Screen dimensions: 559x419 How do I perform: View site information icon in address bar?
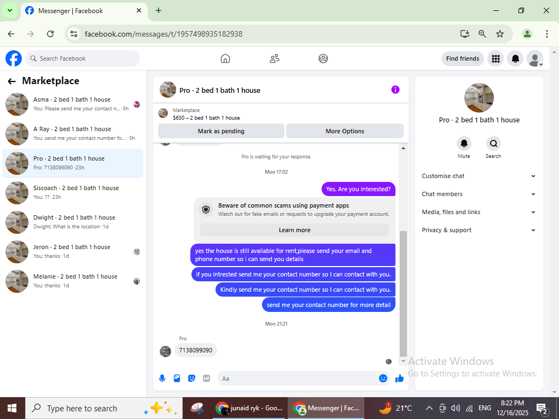point(74,34)
